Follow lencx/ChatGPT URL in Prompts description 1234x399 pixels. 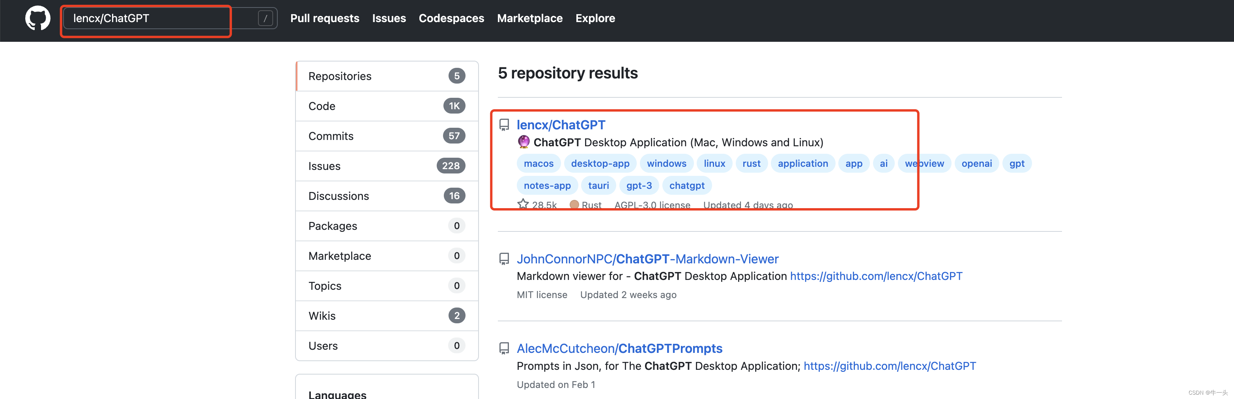[x=890, y=366]
